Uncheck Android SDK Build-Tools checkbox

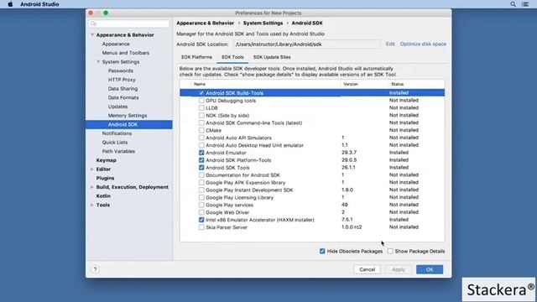tap(201, 93)
